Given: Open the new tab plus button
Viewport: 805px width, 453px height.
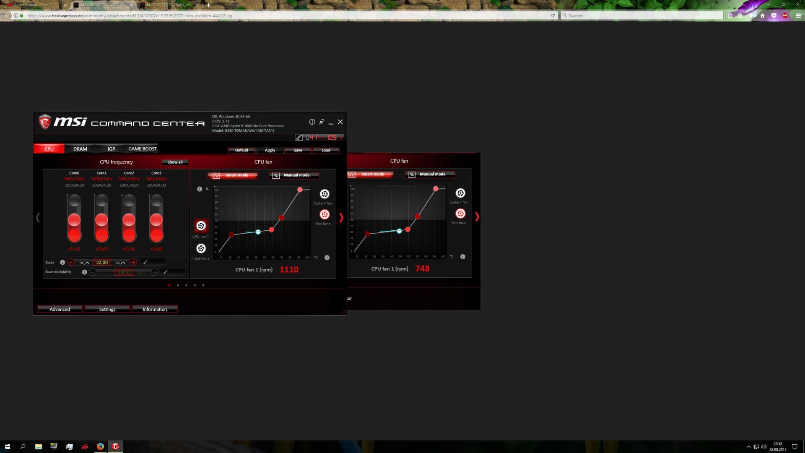Looking at the screenshot, I should tap(208, 5).
